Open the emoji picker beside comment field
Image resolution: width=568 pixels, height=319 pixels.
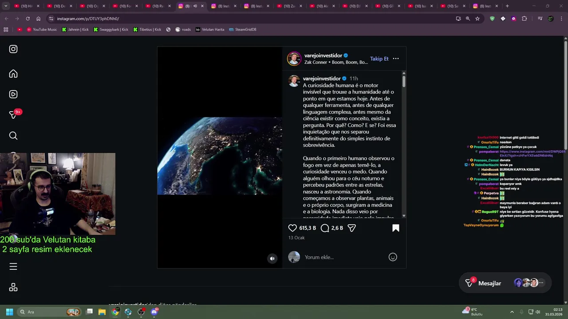pos(393,257)
